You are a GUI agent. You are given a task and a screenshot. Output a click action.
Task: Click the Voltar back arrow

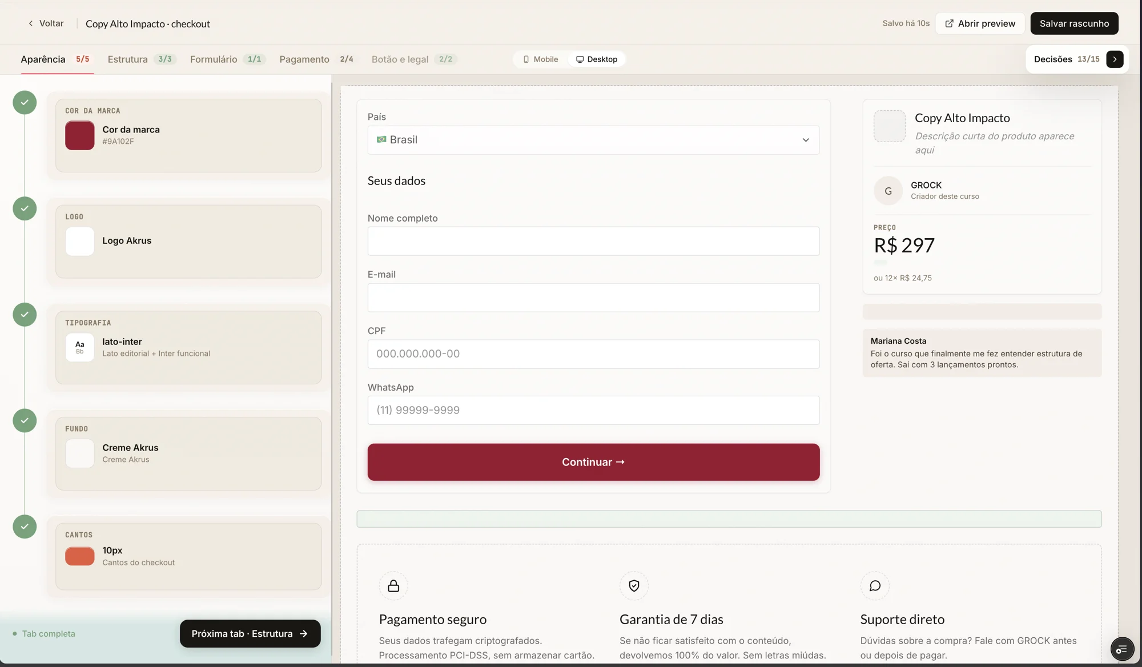pyautogui.click(x=31, y=23)
